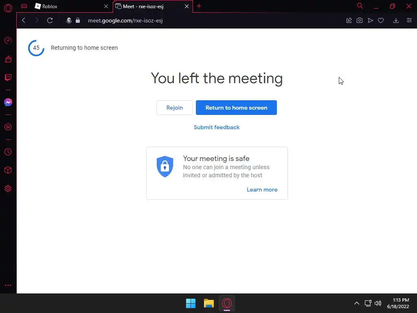Open Extensions cube icon in sidebar
The width and height of the screenshot is (417, 313).
tap(8, 170)
